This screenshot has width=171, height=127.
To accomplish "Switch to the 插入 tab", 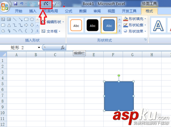I will pyautogui.click(x=33, y=11).
